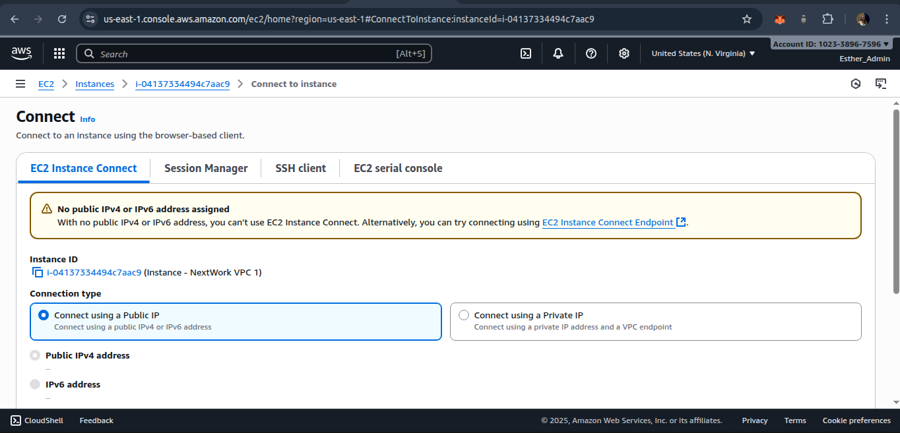This screenshot has height=433, width=900.
Task: Open the hexagon info panel icon
Action: click(856, 84)
